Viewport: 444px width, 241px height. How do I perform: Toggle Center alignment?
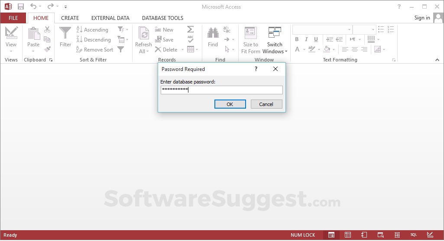[354, 49]
